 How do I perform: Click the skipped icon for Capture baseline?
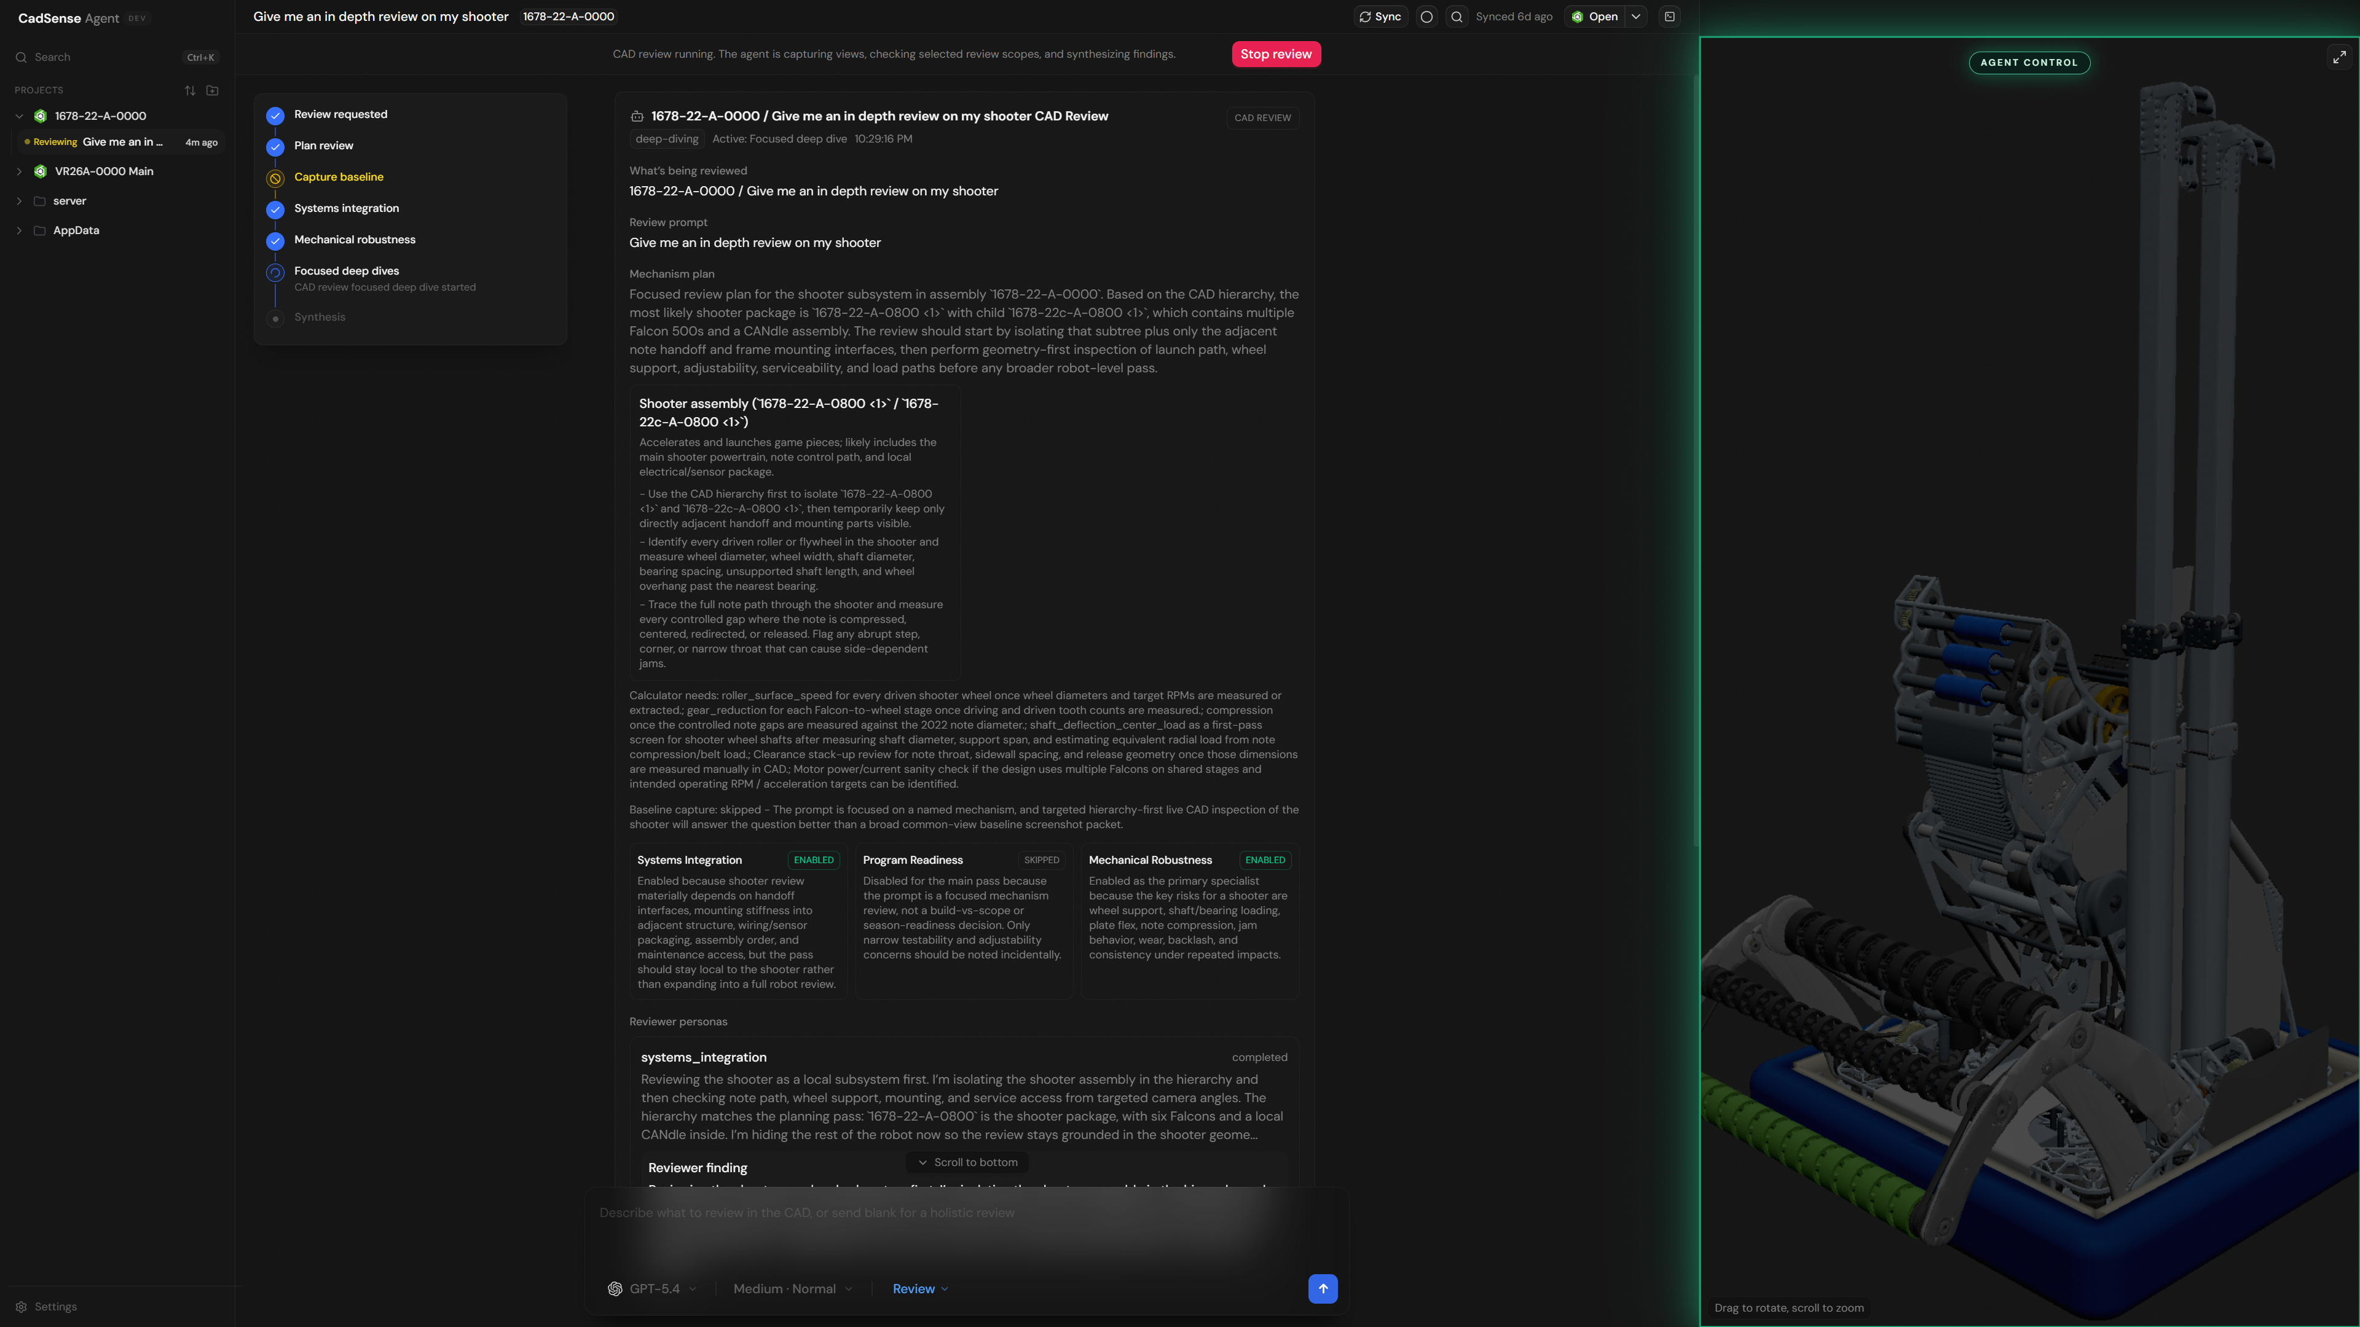[x=275, y=179]
